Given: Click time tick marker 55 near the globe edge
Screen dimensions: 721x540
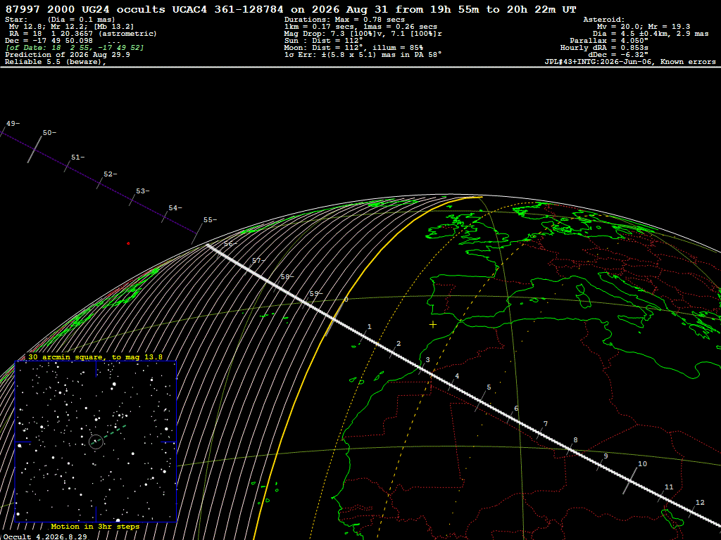Looking at the screenshot, I should [x=210, y=220].
